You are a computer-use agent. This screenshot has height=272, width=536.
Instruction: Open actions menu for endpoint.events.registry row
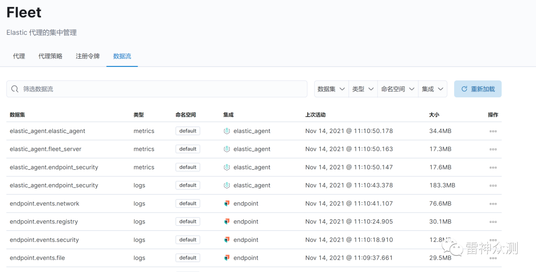(493, 222)
